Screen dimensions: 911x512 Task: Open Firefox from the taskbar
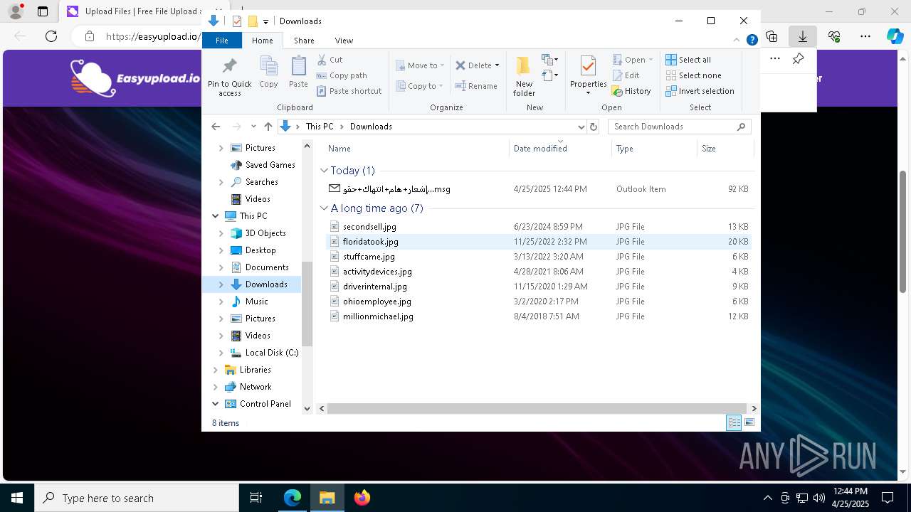point(362,498)
